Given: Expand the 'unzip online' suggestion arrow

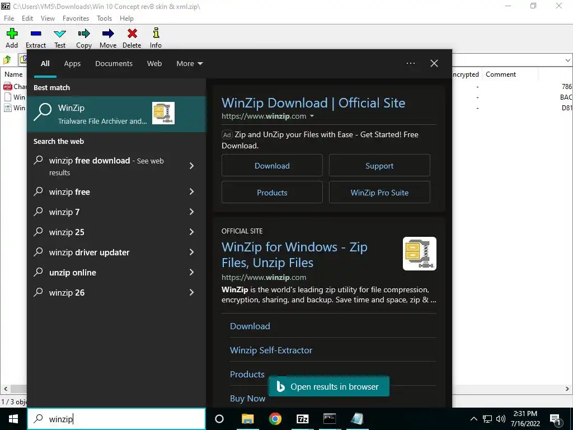Looking at the screenshot, I should (x=191, y=272).
